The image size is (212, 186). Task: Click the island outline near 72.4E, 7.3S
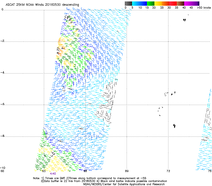[x=174, y=126]
